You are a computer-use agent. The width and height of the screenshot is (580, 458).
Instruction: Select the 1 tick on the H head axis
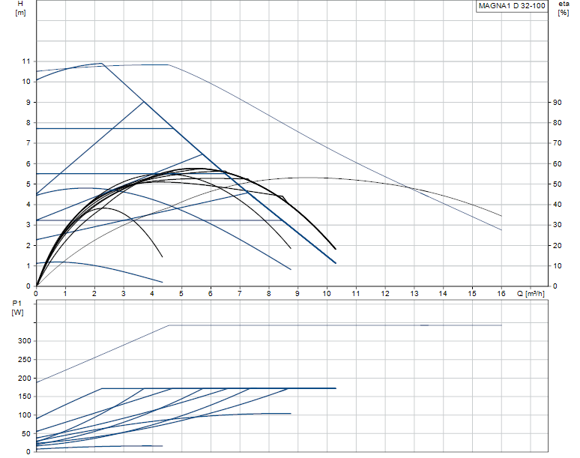pos(28,265)
